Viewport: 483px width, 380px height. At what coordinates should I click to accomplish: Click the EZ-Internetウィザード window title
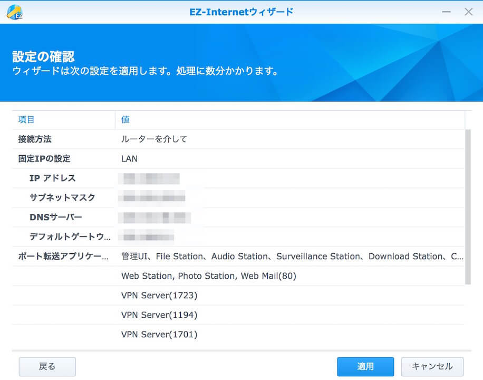241,12
